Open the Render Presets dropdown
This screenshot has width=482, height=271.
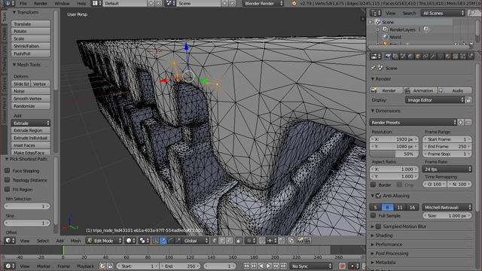[413, 122]
